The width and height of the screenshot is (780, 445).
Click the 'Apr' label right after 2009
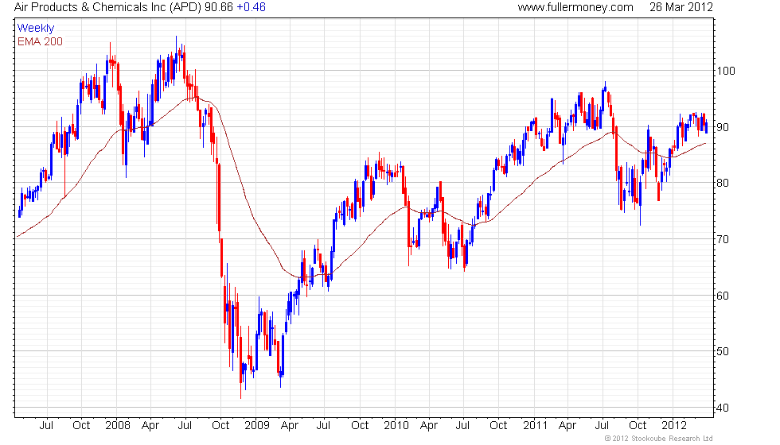(x=290, y=426)
